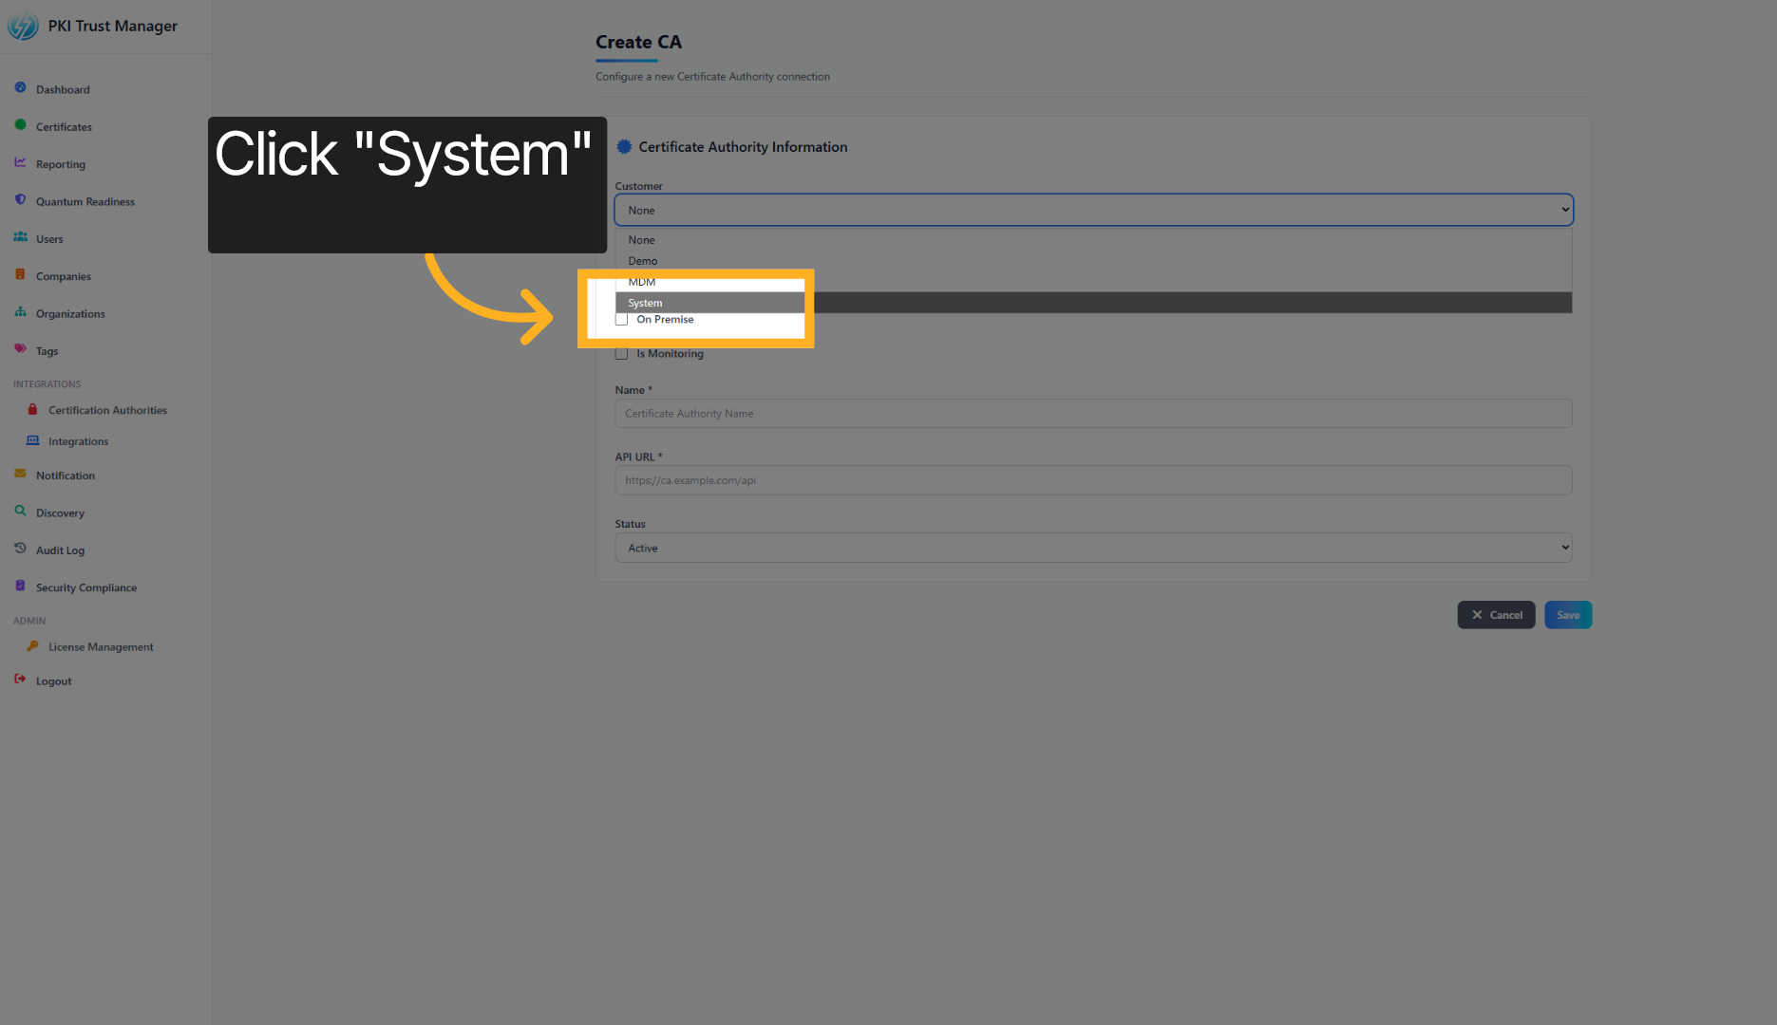Open the Companies page
This screenshot has height=1025, width=1777.
pyautogui.click(x=64, y=276)
